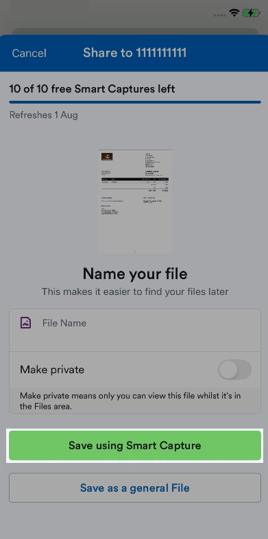Viewport: 268px width, 539px height.
Task: Tap 'This makes it easier to find' subtitle
Action: click(135, 292)
